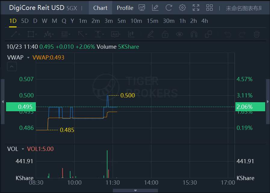Select the text annotation tool
Image resolution: width=270 pixels, height=193 pixels.
(x=115, y=34)
